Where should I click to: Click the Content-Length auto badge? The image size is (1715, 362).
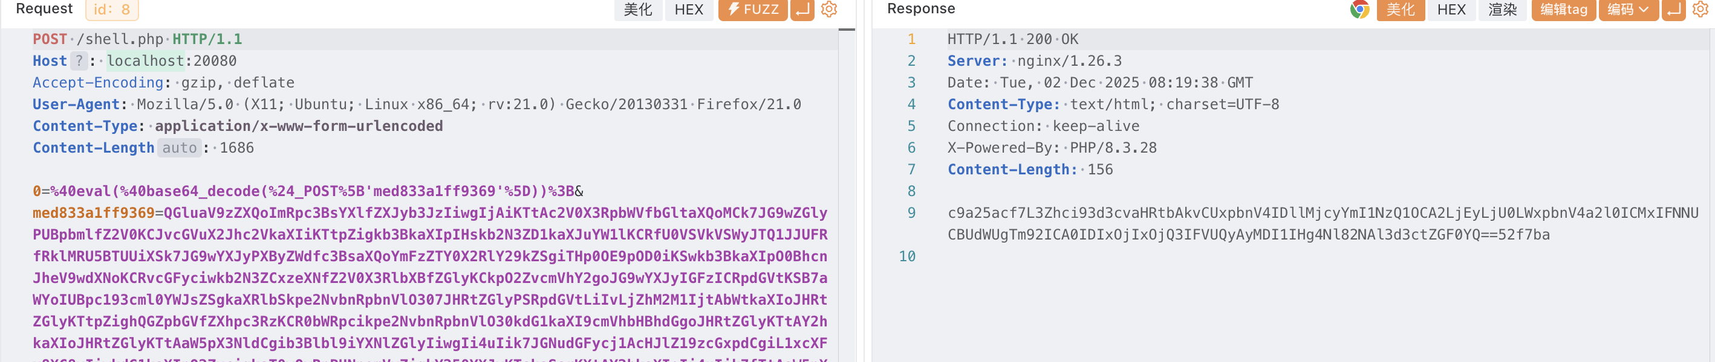tap(179, 148)
